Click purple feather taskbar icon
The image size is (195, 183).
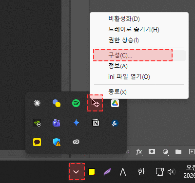click(x=107, y=172)
